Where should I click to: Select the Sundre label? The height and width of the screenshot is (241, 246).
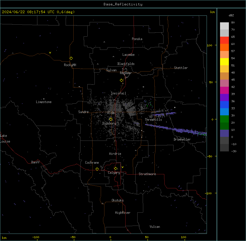click(83, 112)
